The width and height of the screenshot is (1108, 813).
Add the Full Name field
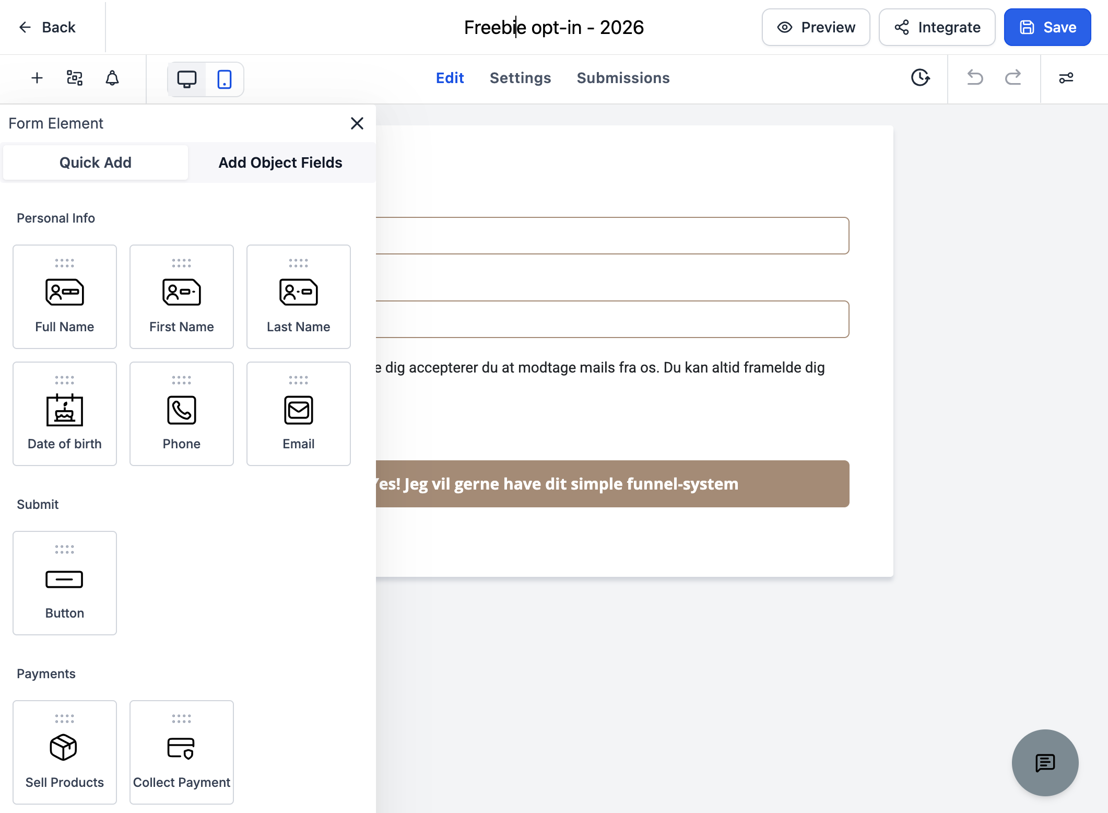point(65,297)
